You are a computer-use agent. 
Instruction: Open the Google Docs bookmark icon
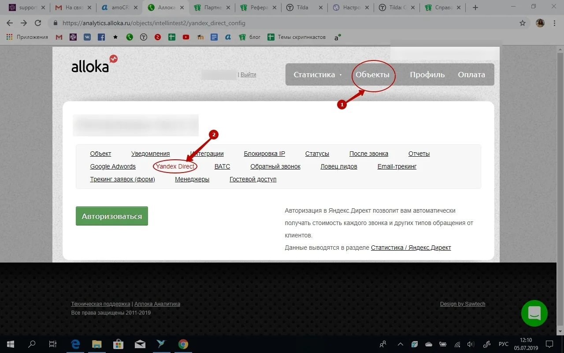(x=214, y=37)
